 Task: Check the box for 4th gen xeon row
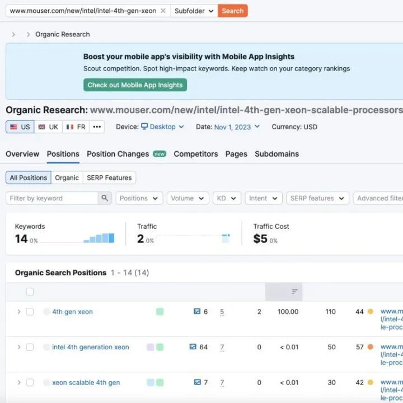coord(30,312)
